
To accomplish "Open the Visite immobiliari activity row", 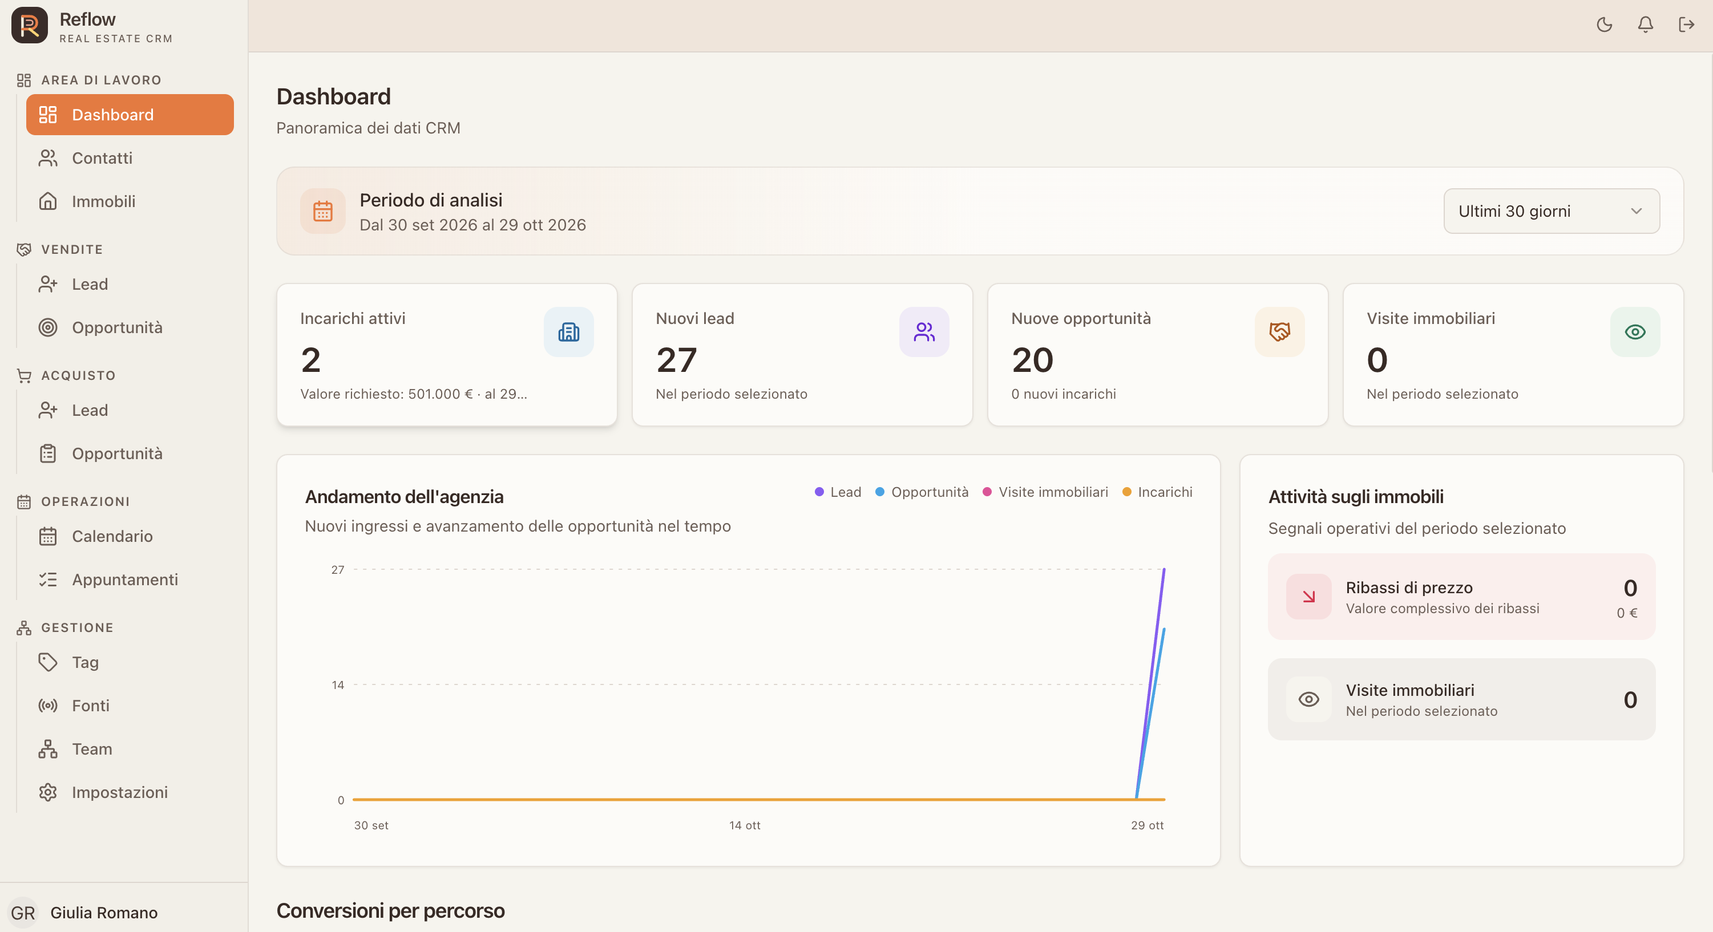I will 1461,699.
